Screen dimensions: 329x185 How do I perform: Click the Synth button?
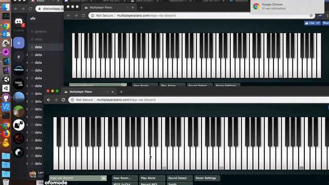(179, 184)
